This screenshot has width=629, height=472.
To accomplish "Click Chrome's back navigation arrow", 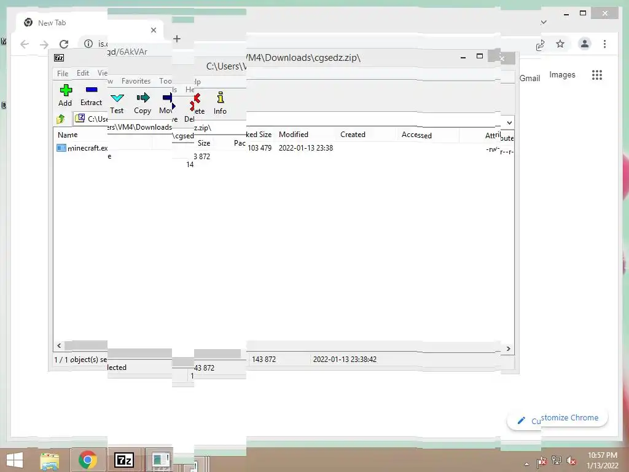I will pos(25,44).
